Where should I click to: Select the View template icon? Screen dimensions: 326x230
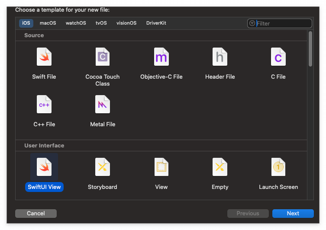161,167
